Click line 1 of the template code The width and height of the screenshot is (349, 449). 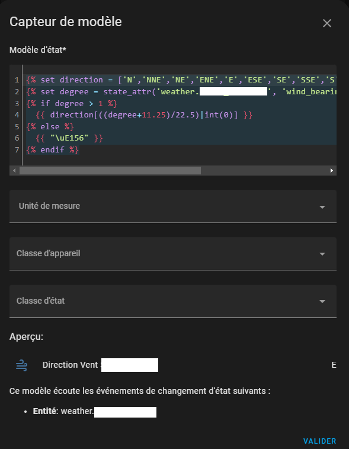181,80
